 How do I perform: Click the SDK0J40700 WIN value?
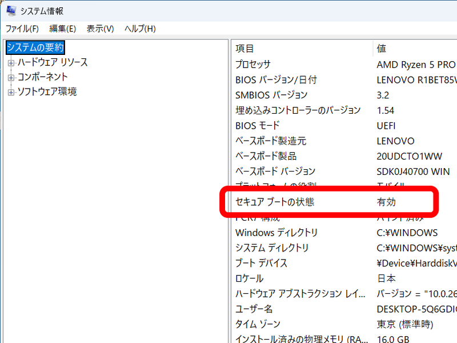tap(413, 171)
